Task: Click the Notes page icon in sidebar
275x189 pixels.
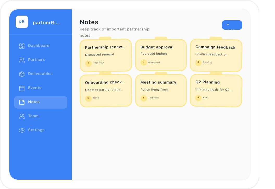Action: point(22,102)
